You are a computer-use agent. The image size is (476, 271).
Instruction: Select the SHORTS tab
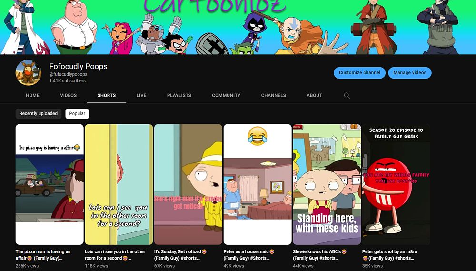click(x=107, y=95)
